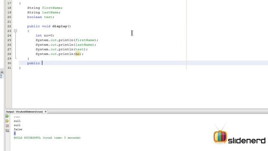
Task: Close the Output VivzAndSlidenerd (run) tab
Action: (46, 112)
